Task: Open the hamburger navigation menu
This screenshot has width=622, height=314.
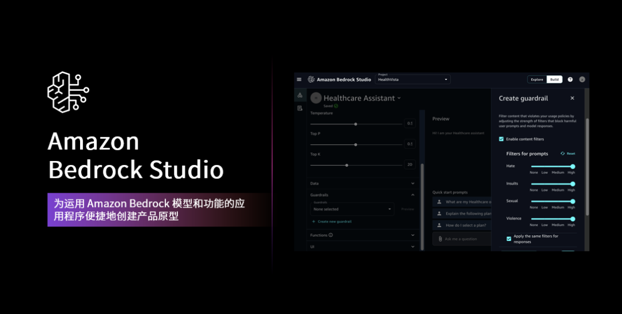Action: click(299, 79)
